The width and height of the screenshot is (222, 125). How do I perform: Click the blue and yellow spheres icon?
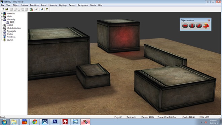tap(42, 9)
